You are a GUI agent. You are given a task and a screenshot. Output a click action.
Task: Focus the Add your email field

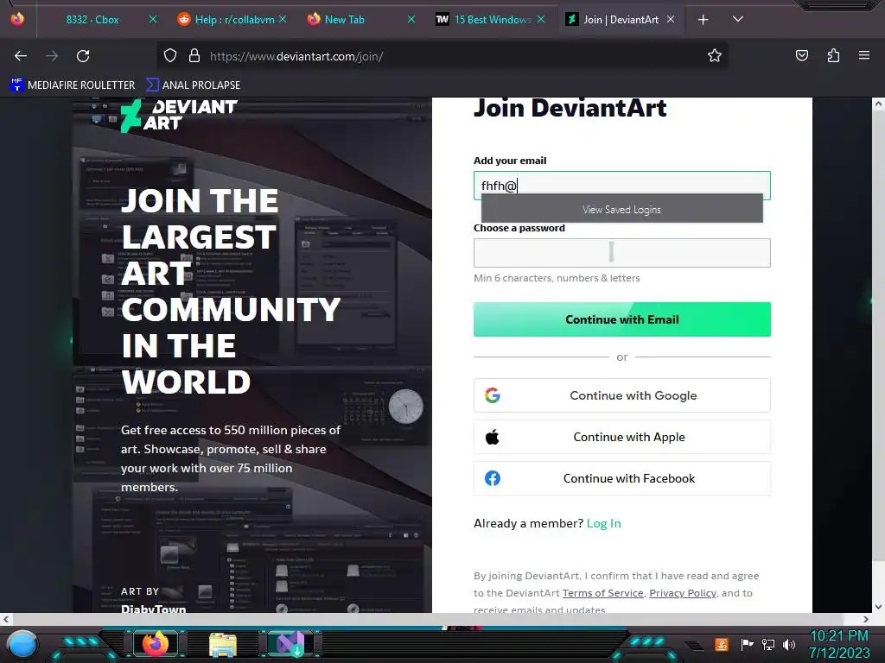coord(622,186)
